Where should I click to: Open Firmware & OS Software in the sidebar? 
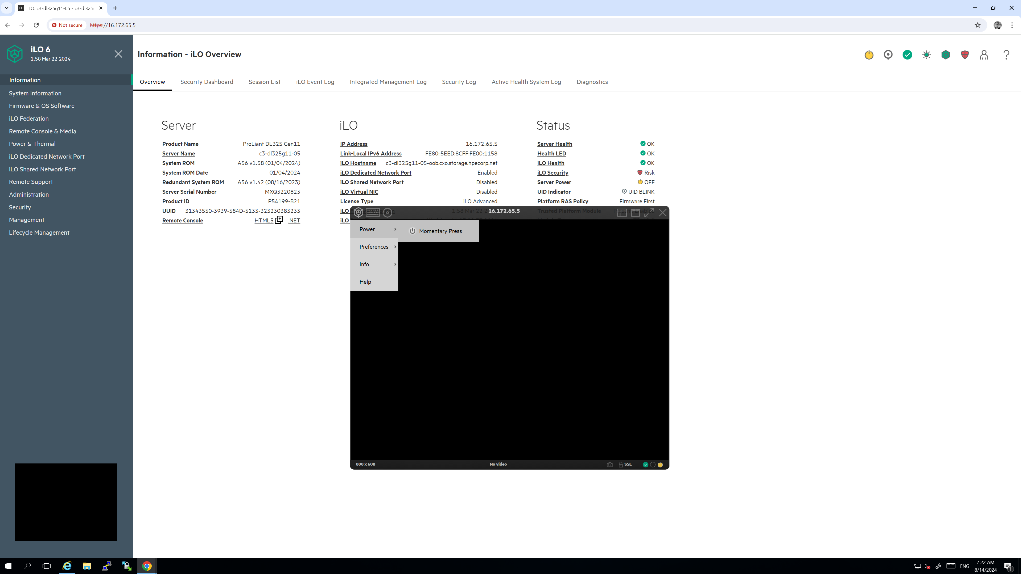pyautogui.click(x=42, y=106)
